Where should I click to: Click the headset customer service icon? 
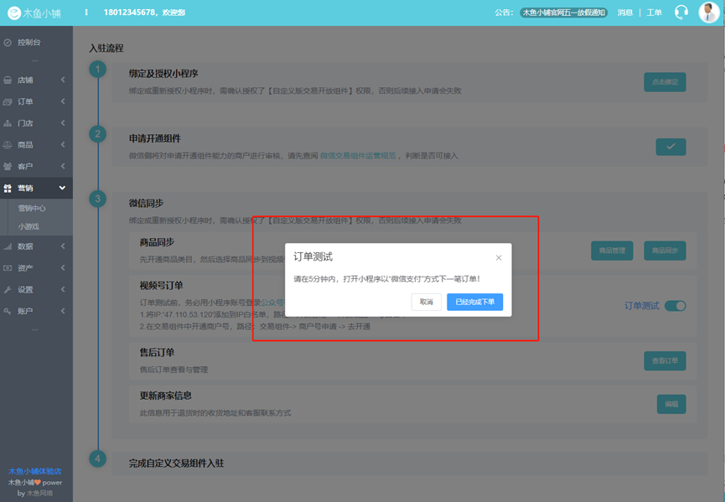point(681,13)
